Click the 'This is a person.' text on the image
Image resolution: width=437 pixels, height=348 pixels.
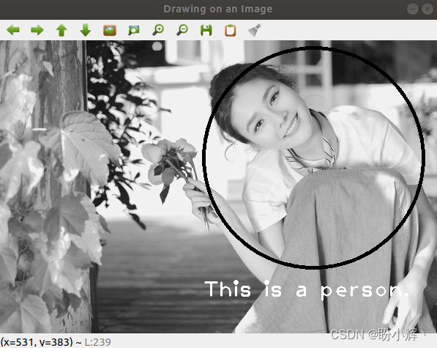(x=306, y=289)
